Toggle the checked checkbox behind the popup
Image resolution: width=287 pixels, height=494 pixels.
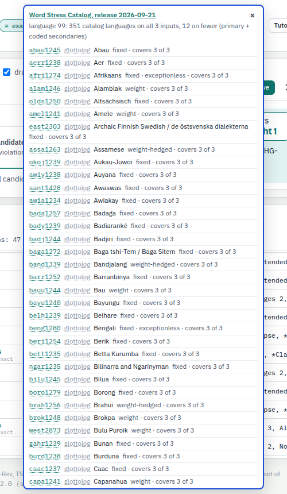(x=7, y=72)
